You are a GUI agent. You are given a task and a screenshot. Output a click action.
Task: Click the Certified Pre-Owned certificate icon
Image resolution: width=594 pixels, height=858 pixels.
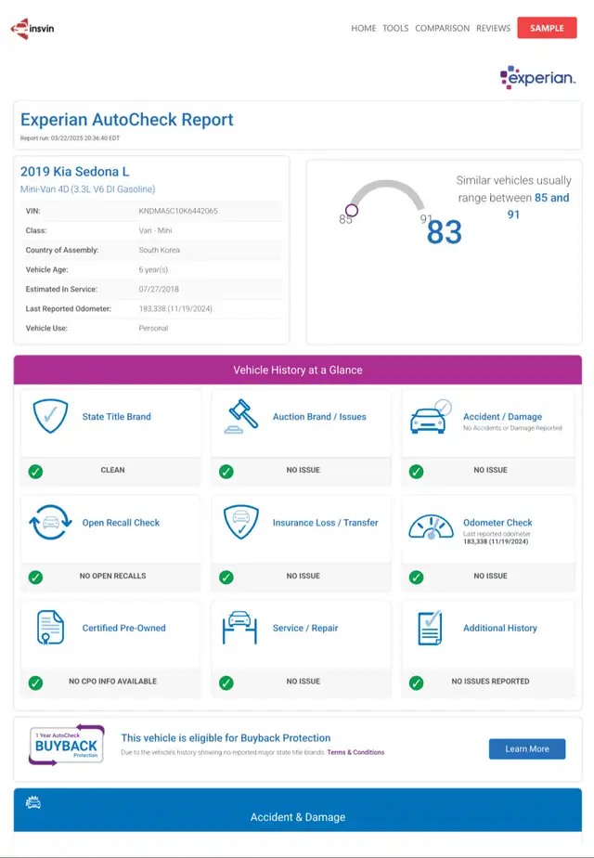pyautogui.click(x=50, y=628)
